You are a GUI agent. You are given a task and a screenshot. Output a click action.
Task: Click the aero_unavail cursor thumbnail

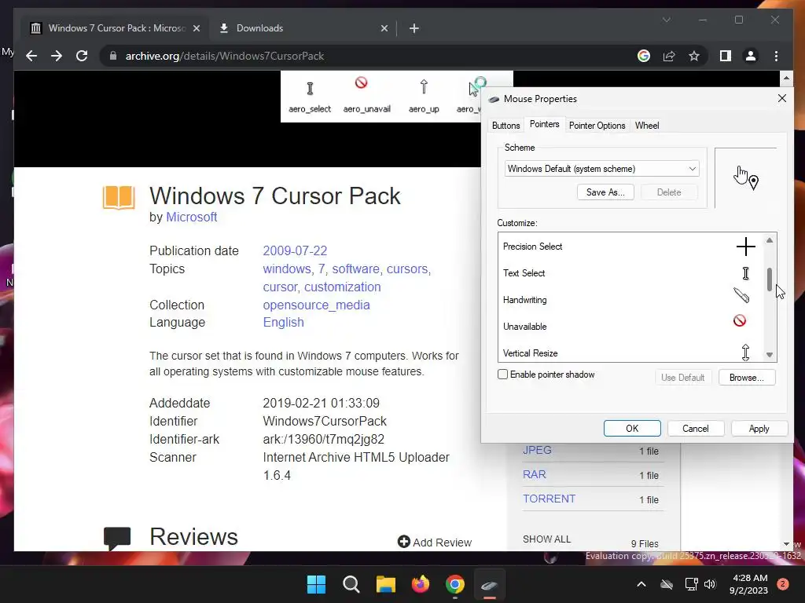coord(366,97)
